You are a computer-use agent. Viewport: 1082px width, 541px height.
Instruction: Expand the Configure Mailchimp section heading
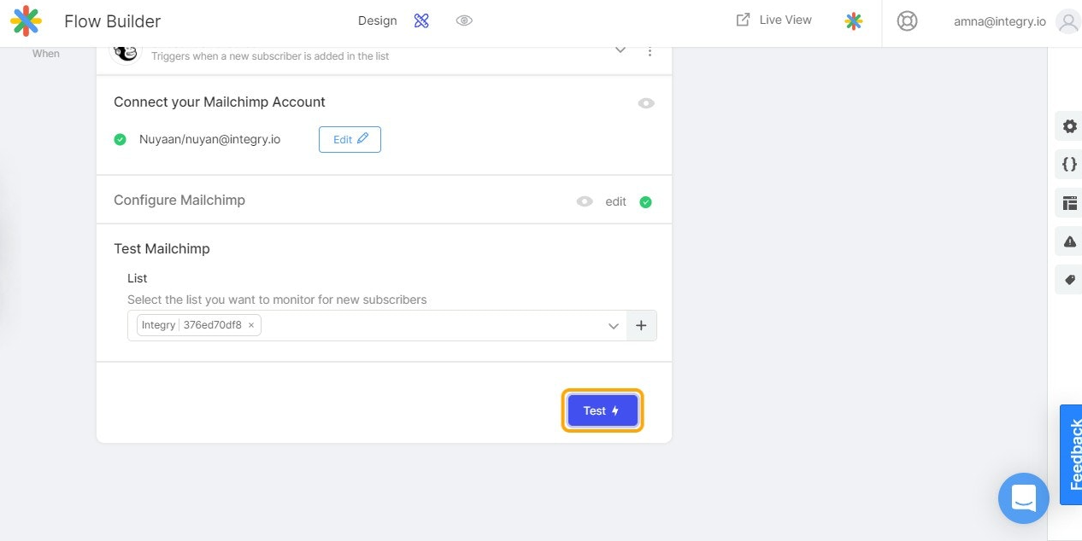(x=179, y=200)
